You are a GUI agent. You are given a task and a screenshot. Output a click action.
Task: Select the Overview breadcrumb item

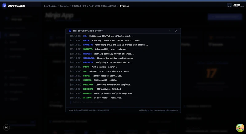[x=125, y=6]
